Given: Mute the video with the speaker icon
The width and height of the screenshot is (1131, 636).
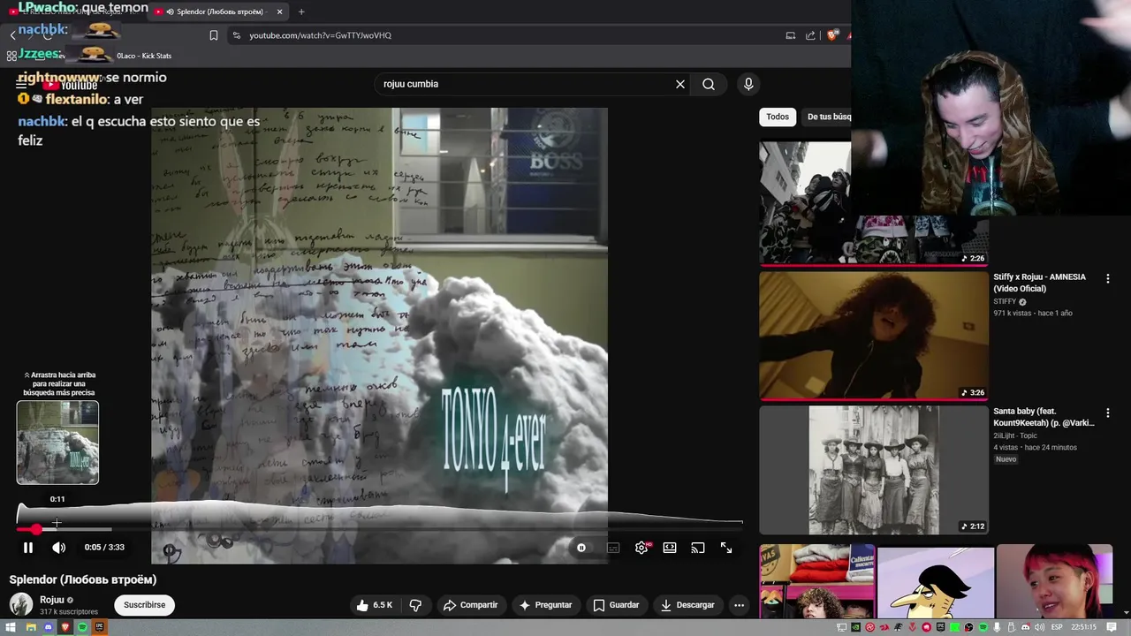Looking at the screenshot, I should (58, 548).
